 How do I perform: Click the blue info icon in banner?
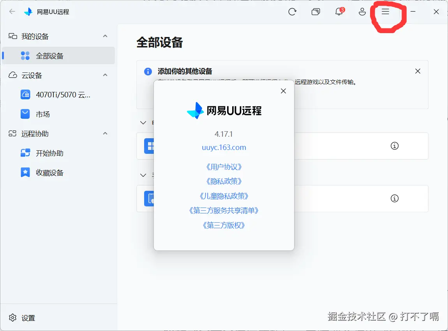pos(148,71)
